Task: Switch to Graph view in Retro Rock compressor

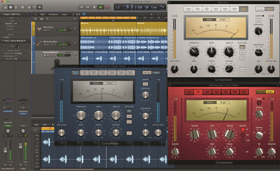Action: coord(223,19)
